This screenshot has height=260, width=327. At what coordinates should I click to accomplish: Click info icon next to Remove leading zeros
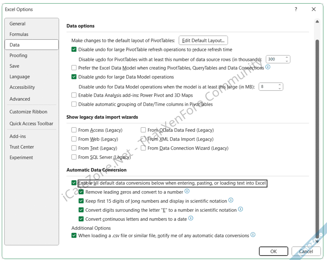tap(187, 191)
